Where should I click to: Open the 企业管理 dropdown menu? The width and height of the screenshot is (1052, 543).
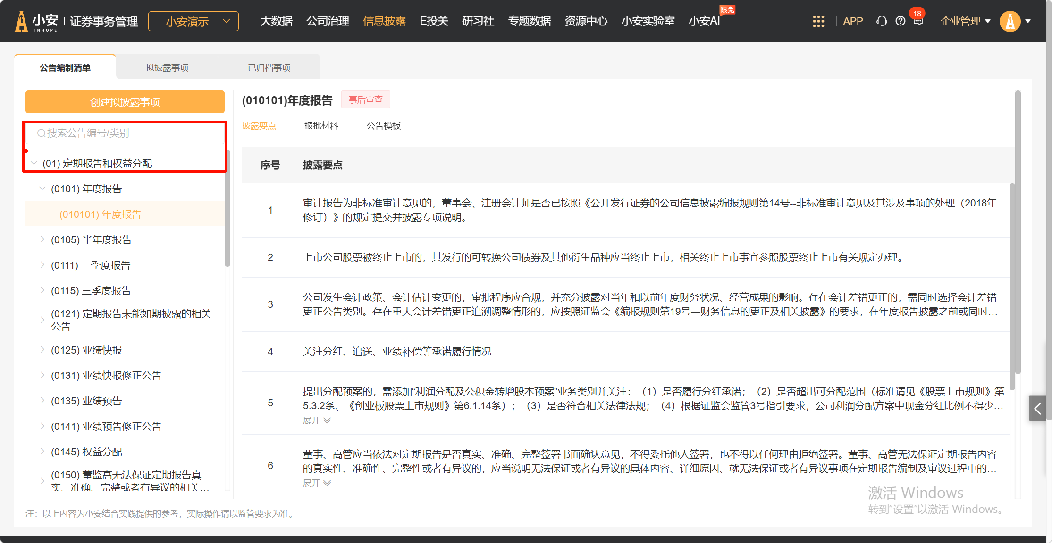[965, 21]
